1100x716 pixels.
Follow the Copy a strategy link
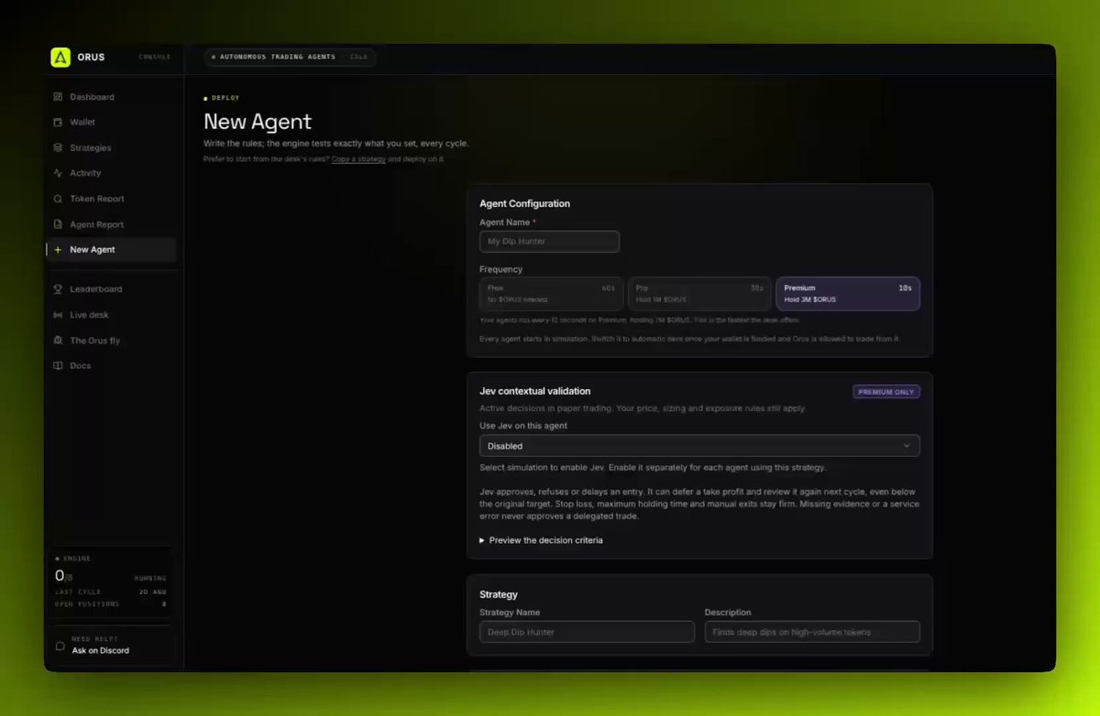point(358,159)
